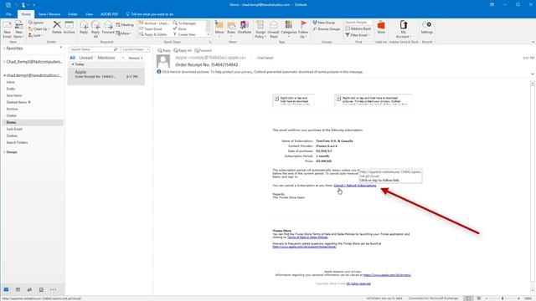536x301 pixels.
Task: Send the message to OneNote
Action: tap(245, 28)
